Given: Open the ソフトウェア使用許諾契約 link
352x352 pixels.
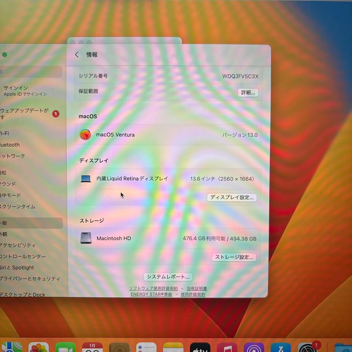Looking at the screenshot, I should pyautogui.click(x=153, y=288).
